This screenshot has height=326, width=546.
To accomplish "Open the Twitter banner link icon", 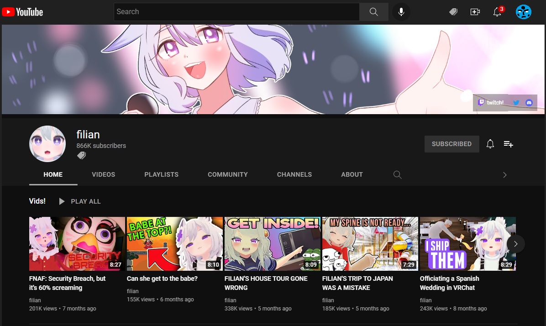I will point(516,102).
